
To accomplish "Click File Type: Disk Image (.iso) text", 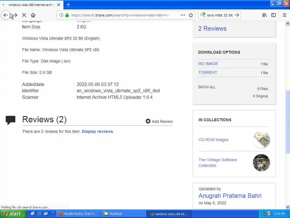I will point(46,61).
